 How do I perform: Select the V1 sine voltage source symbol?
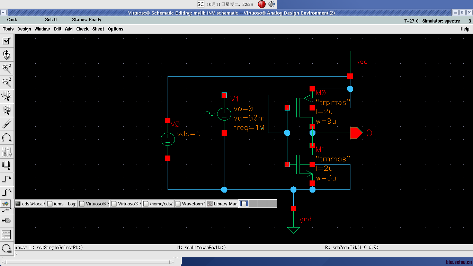pyautogui.click(x=224, y=114)
